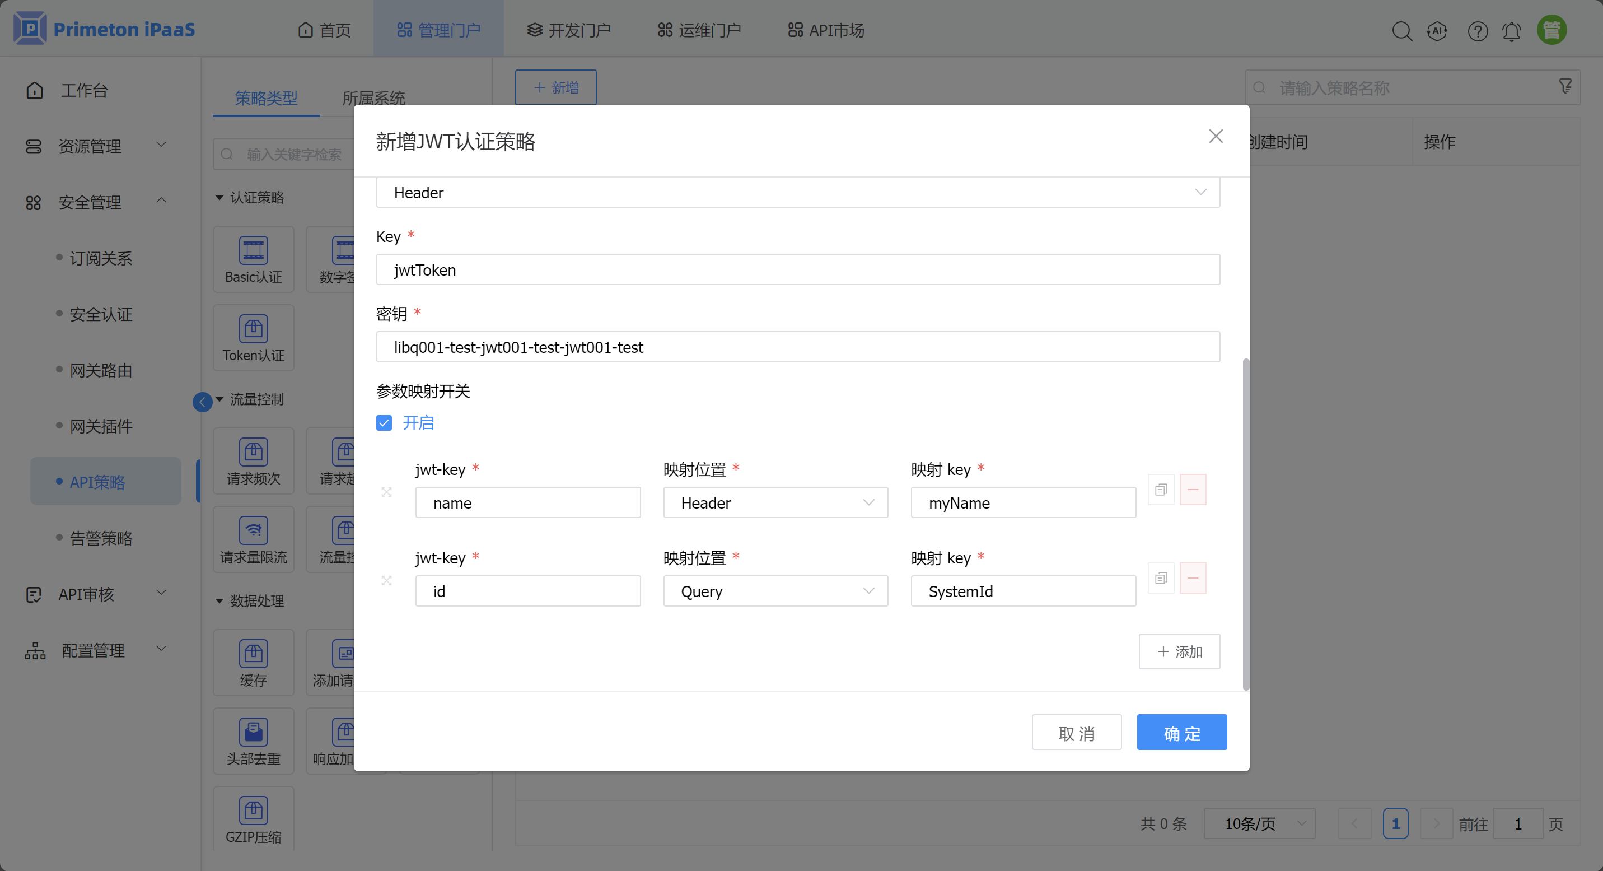Click the dialog's vertical scrollbar
This screenshot has height=871, width=1603.
click(1245, 523)
